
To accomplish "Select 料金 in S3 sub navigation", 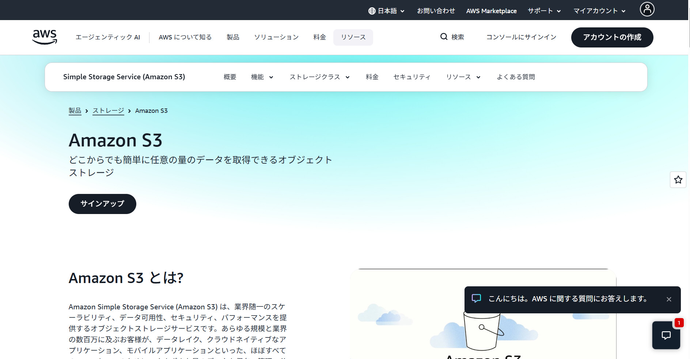I will [372, 77].
